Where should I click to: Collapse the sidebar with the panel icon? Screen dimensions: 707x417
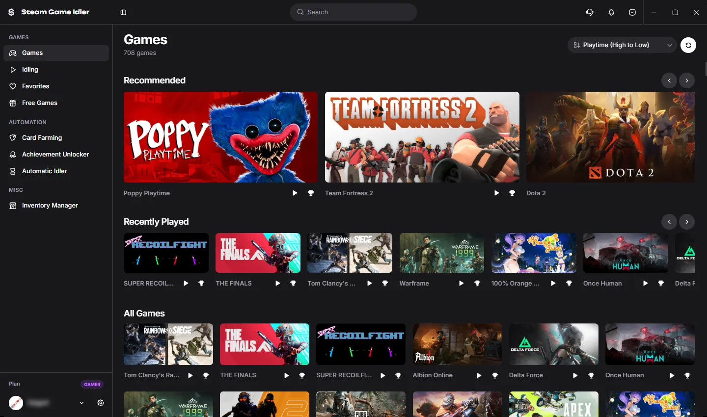pyautogui.click(x=123, y=12)
